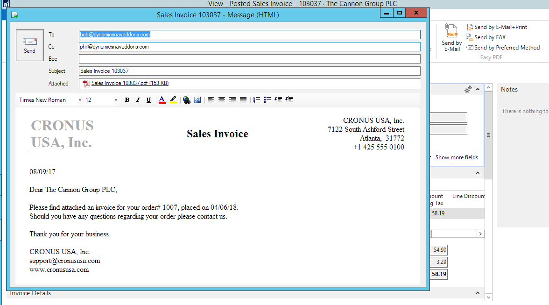Click the CRONUS USA, Inc. logo text

pyautogui.click(x=63, y=134)
